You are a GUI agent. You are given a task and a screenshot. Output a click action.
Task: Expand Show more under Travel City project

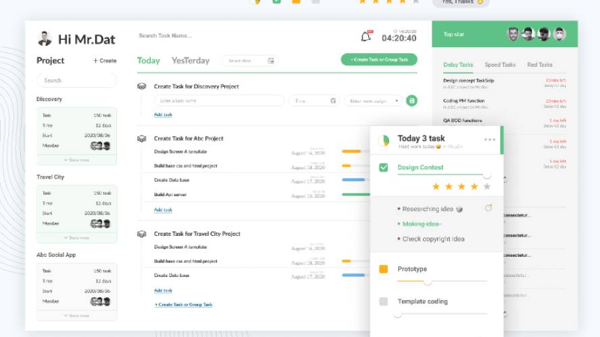76,238
